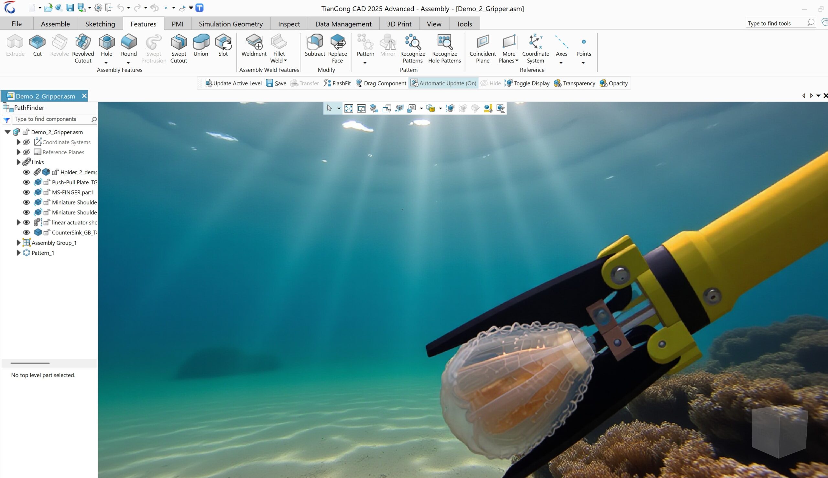Run the Recognize Patterns tool
Screen dimensions: 828x478
pyautogui.click(x=413, y=49)
